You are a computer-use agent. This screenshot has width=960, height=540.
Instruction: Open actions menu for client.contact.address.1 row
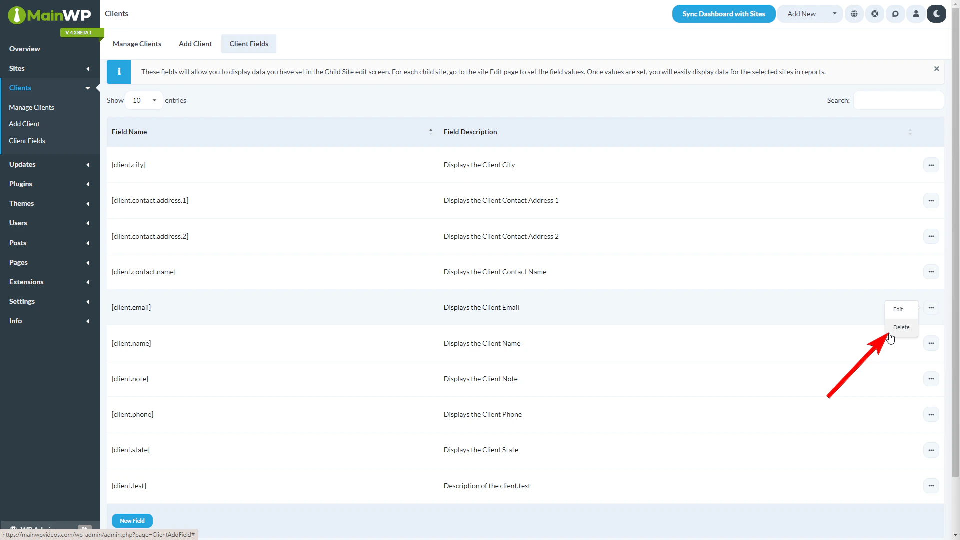931,200
